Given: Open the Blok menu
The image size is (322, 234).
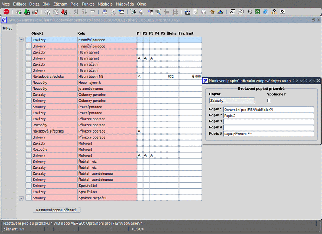Looking at the screenshot, I should click(x=46, y=4).
